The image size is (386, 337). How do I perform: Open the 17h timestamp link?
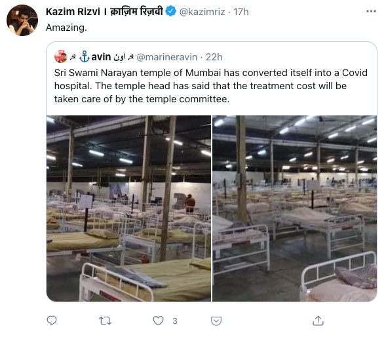tap(241, 12)
